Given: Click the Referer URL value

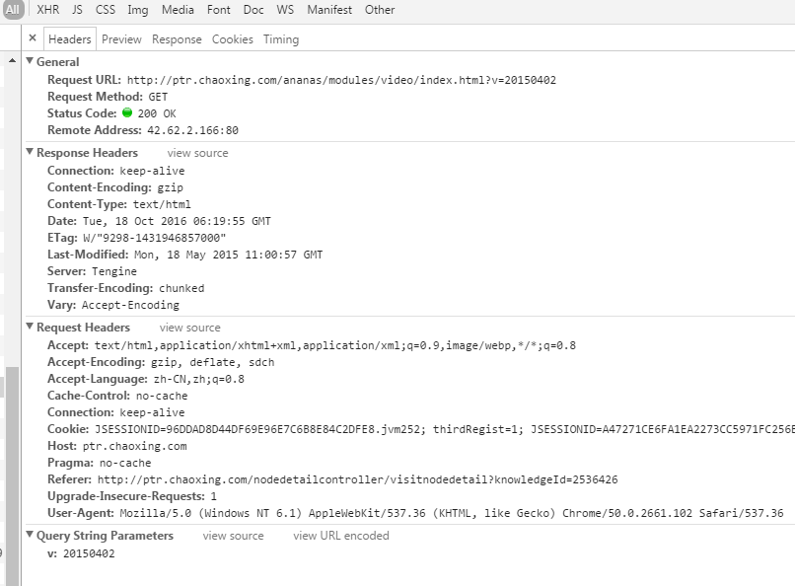Looking at the screenshot, I should point(357,479).
